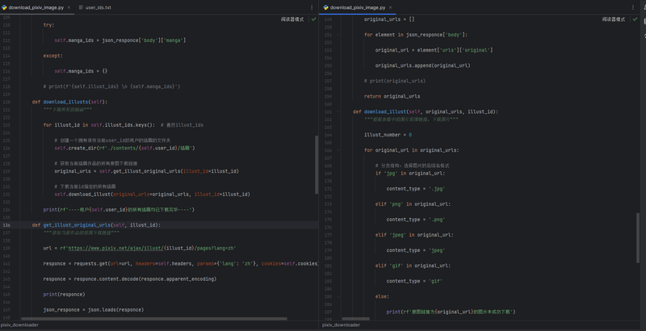Click pixiv_downloader breadcrumb under left editor
The height and width of the screenshot is (331, 646).
coord(19,325)
